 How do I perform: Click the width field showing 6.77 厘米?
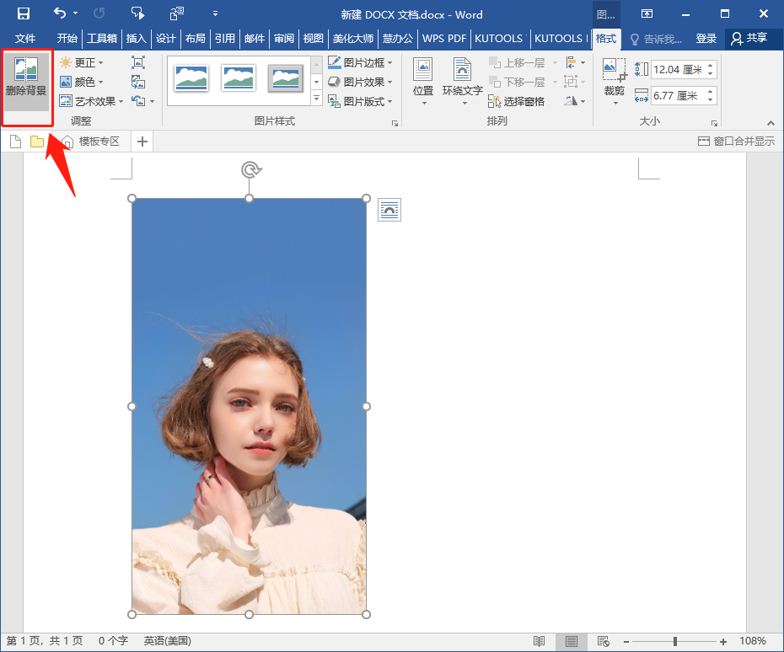pyautogui.click(x=678, y=96)
